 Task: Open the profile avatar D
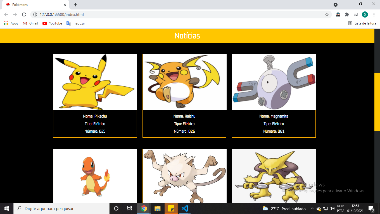[x=365, y=14]
